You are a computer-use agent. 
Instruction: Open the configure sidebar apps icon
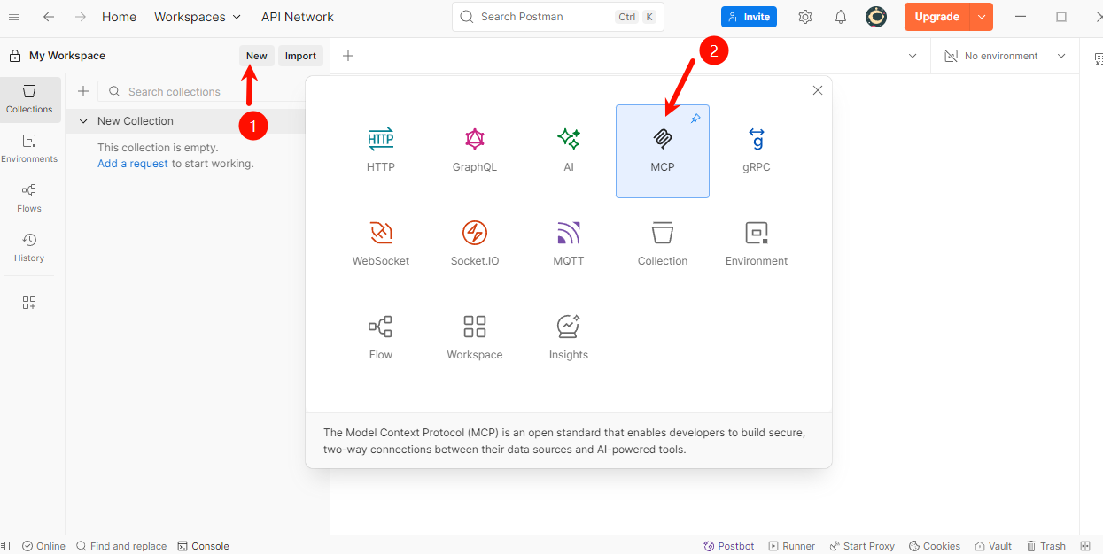point(29,303)
